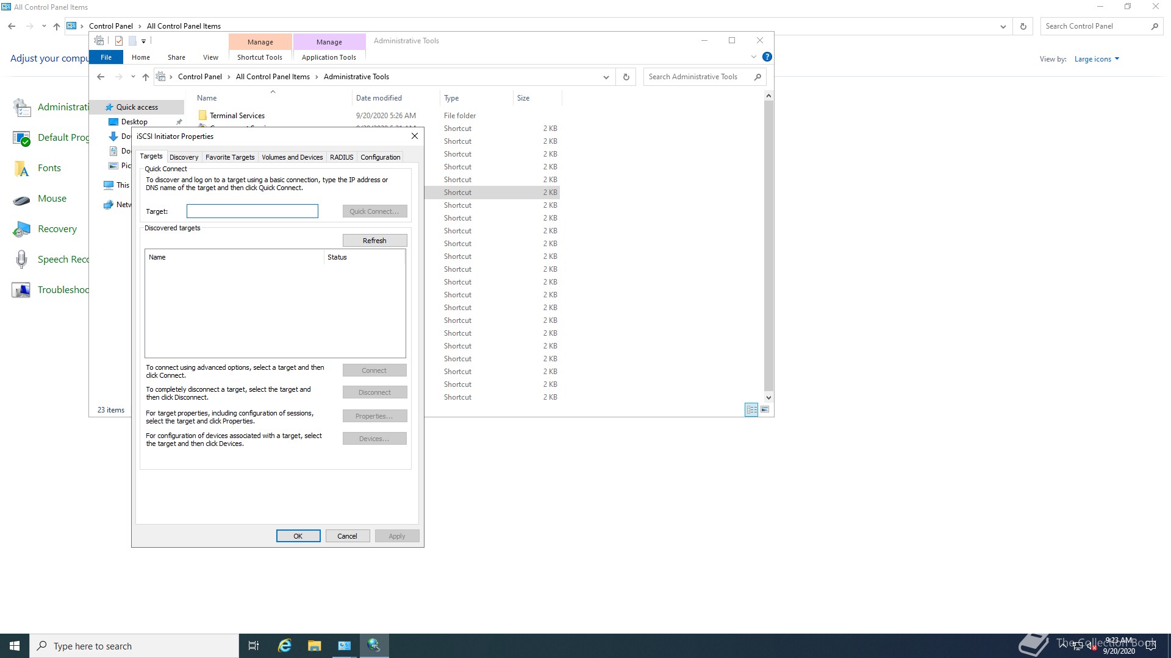This screenshot has height=658, width=1171.
Task: Open the iSCSI Initiator taskbar icon
Action: pyautogui.click(x=374, y=646)
